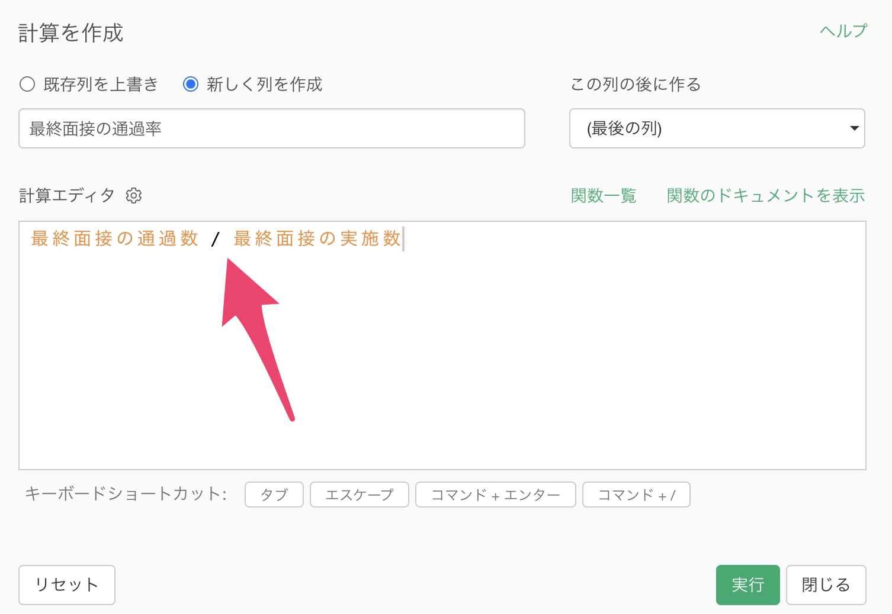Viewport: 892px width, 614px height.
Task: Open 関数のドキュメントを表示 link
Action: click(766, 195)
